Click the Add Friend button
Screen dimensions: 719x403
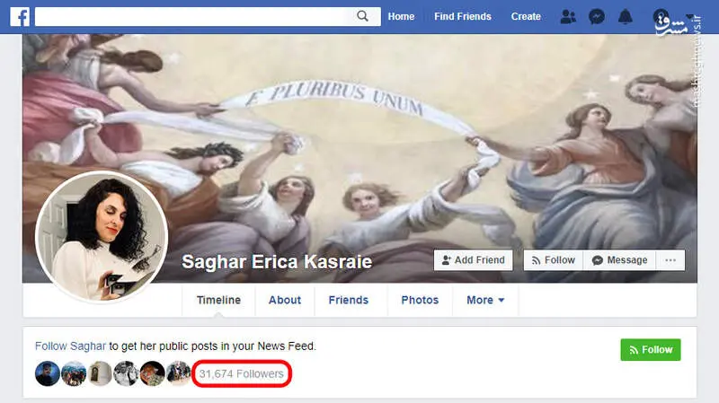point(474,260)
